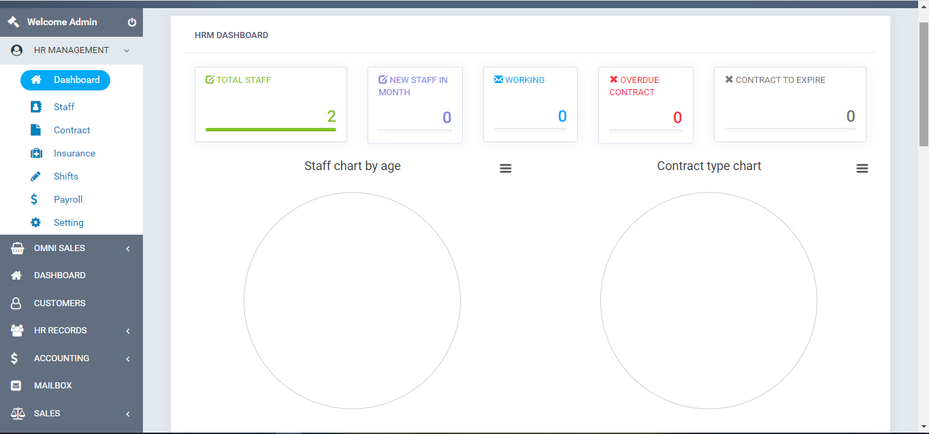
Task: Expand the ACCOUNTING section chevron
Action: [x=127, y=358]
